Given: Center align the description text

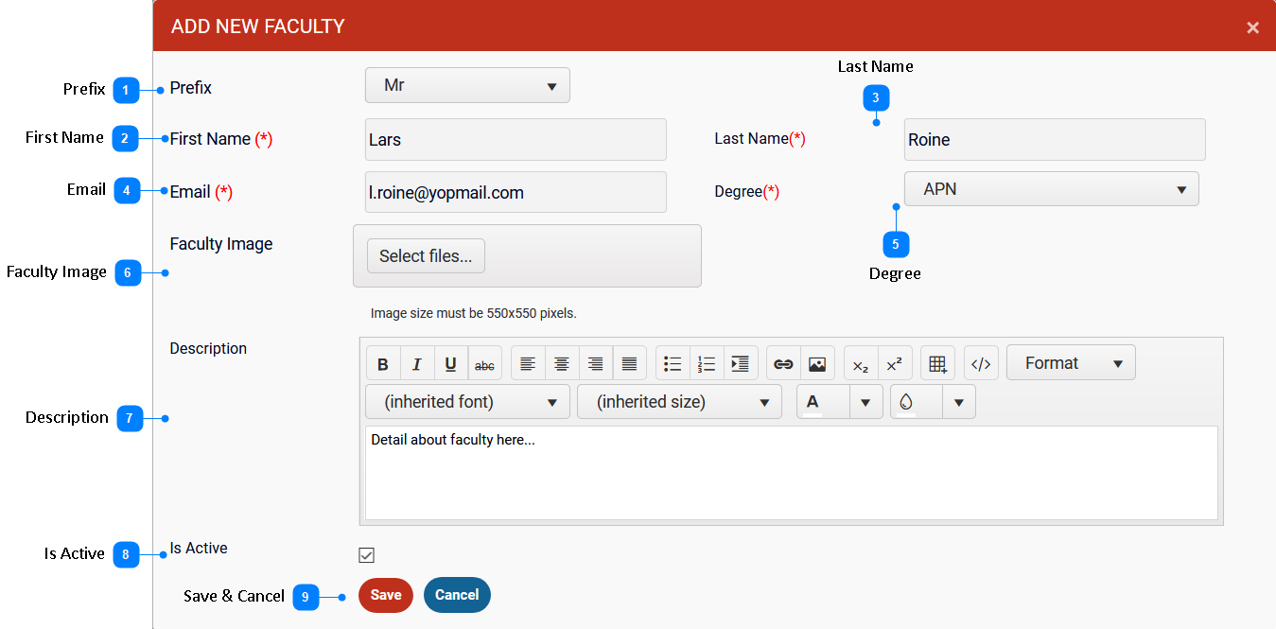Looking at the screenshot, I should (x=562, y=364).
